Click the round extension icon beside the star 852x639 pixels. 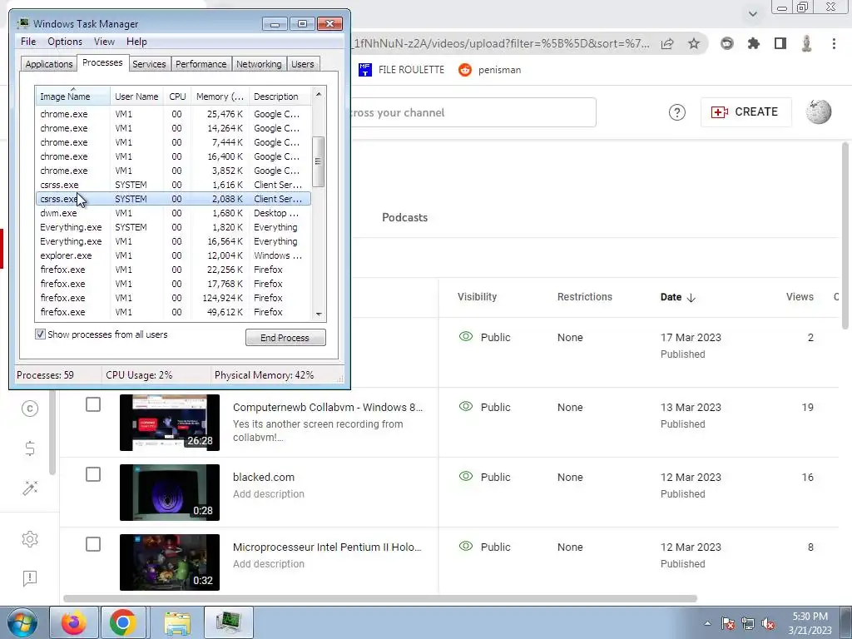point(726,43)
